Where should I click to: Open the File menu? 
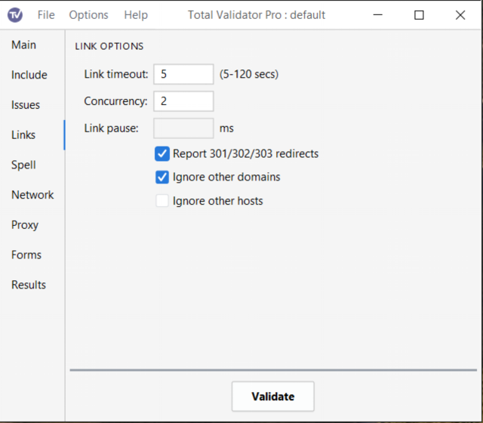(46, 15)
